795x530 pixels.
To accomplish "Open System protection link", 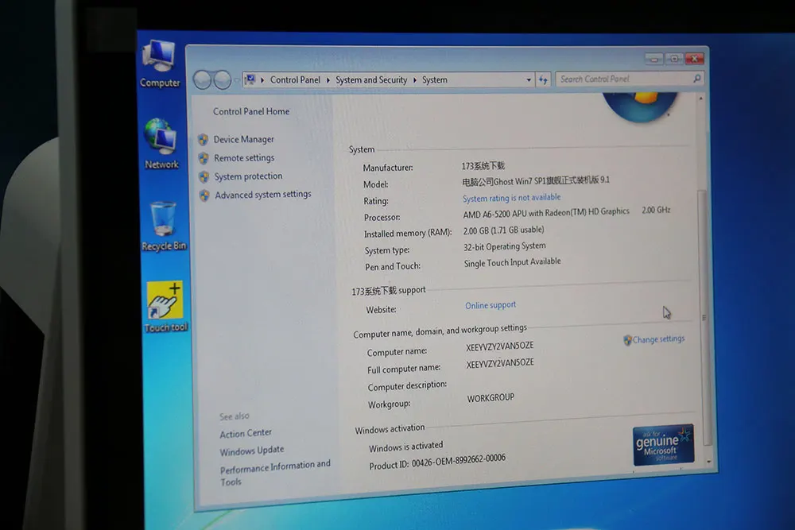I will [248, 176].
